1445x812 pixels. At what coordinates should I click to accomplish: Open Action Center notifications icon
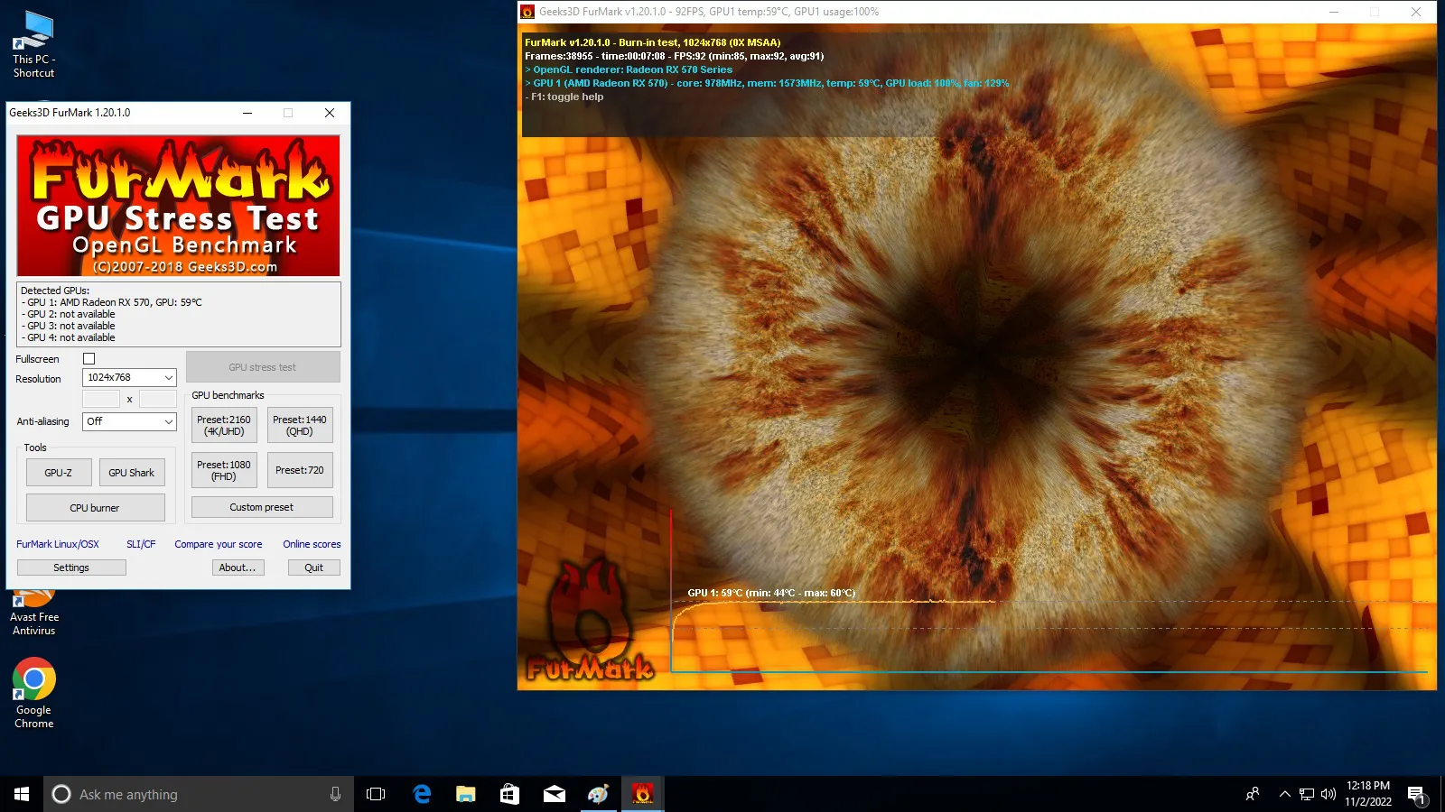tap(1417, 795)
